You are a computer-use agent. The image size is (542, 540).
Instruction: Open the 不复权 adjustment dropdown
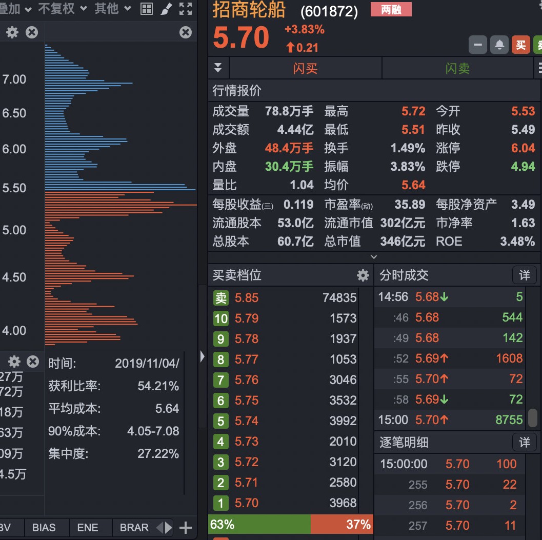[x=62, y=9]
